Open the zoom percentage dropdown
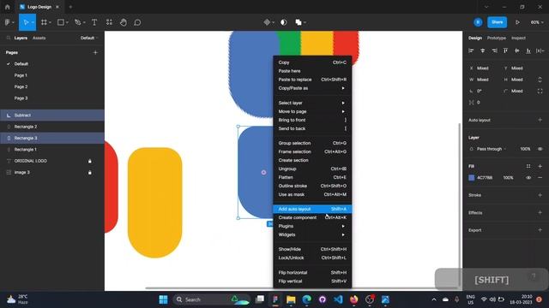 [x=537, y=22]
